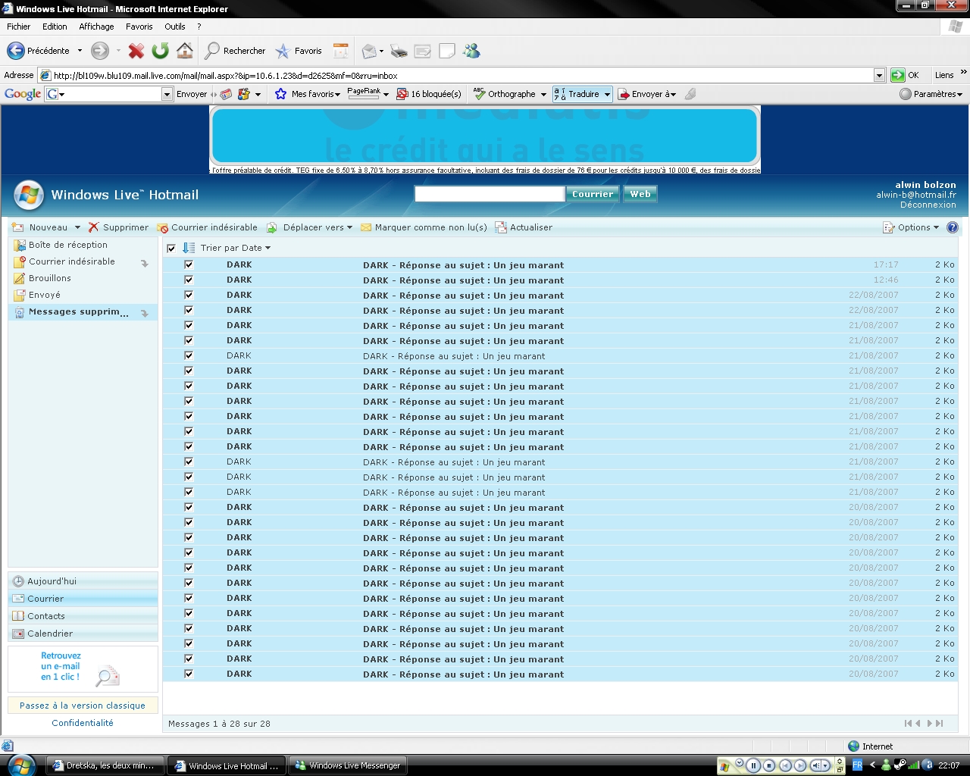The height and width of the screenshot is (776, 970).
Task: Uncheck the message received at 17:17
Action: 189,264
